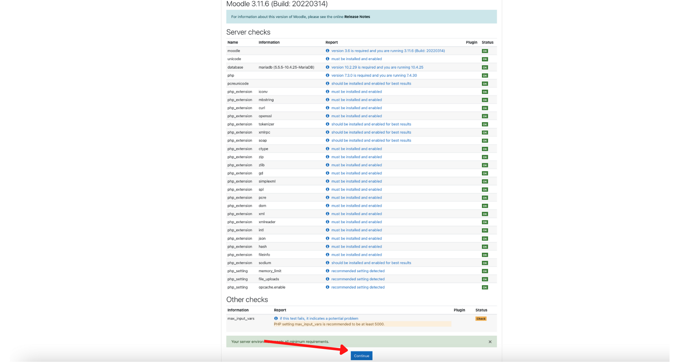Viewport: 696px width, 362px height.
Task: Click info icon in the curl row
Action: (327, 108)
